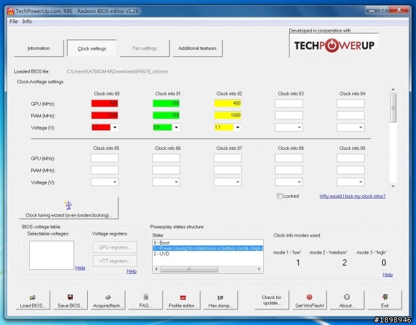Viewport: 416px width, 325px height.
Task: Open the Clock info 05 voltage dropdown
Action: tap(115, 182)
